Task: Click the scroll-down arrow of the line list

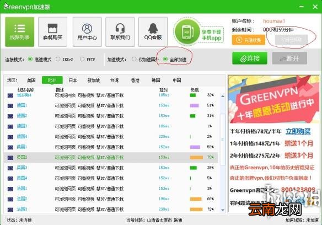Action: [223, 210]
